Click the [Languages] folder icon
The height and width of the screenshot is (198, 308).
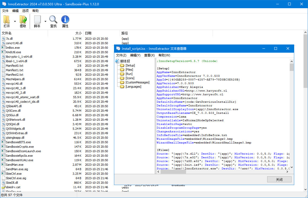(x=122, y=87)
